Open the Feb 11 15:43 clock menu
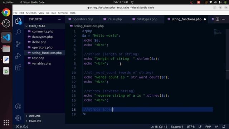 tap(121, 2)
